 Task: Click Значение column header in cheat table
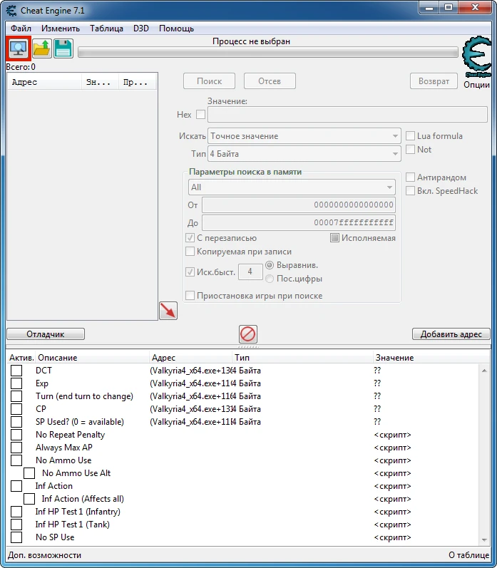click(431, 358)
